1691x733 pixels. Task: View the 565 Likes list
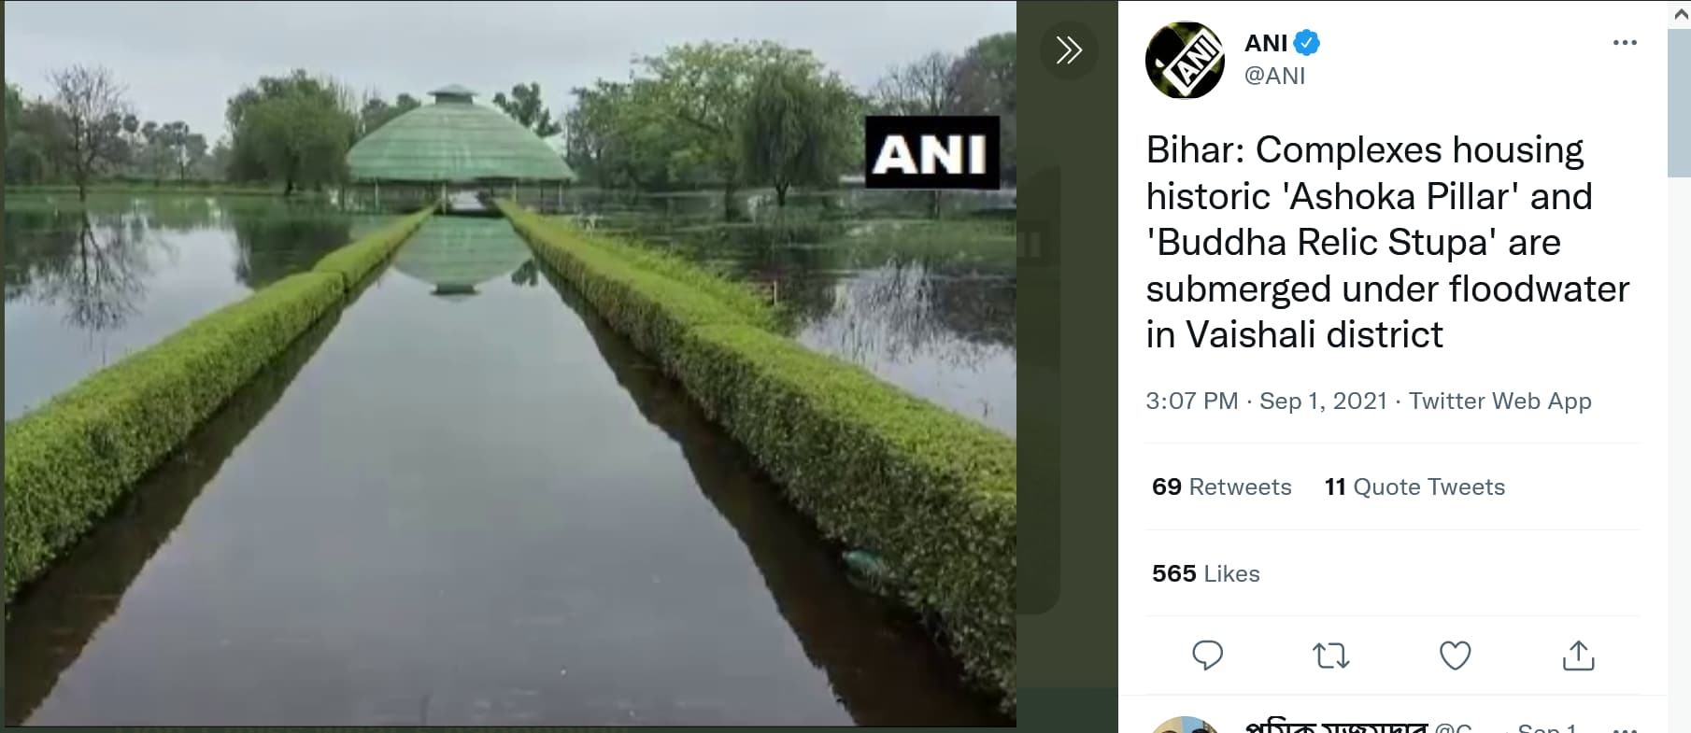pos(1205,573)
